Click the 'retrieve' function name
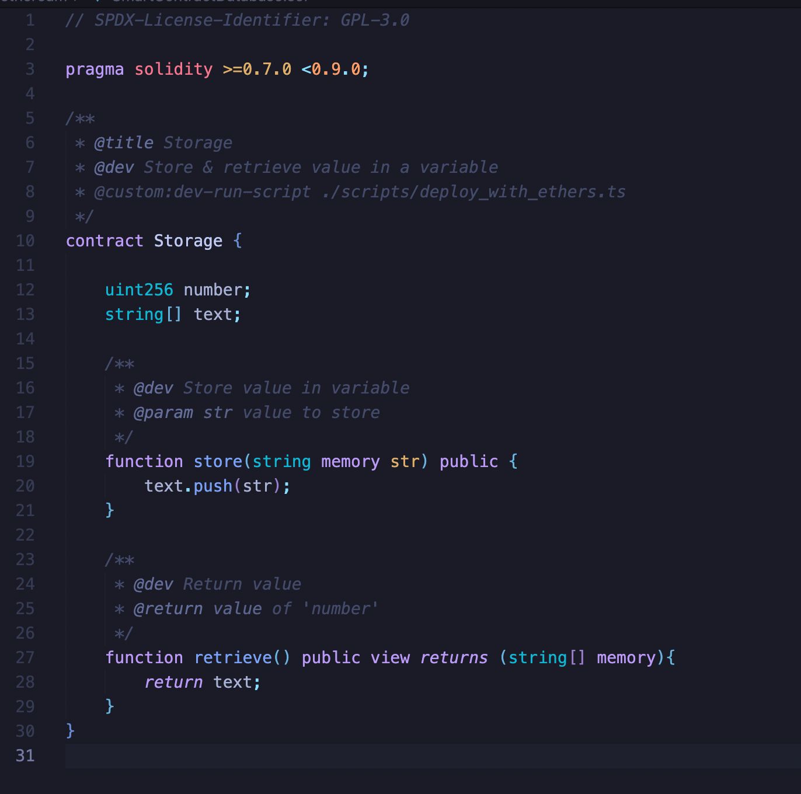Image resolution: width=801 pixels, height=794 pixels. 232,658
